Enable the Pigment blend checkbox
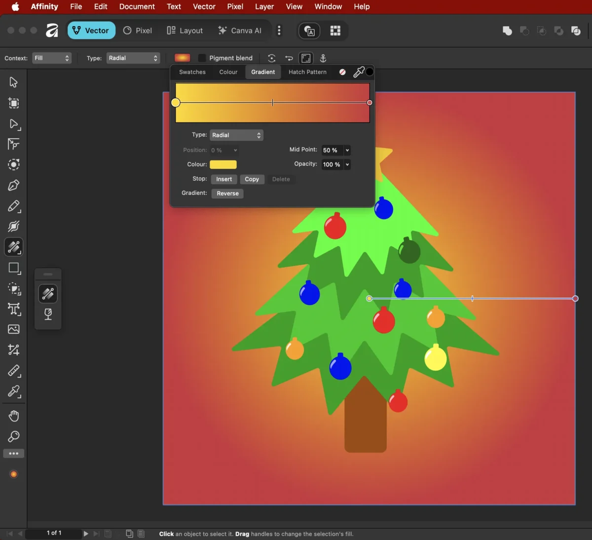592x540 pixels. coord(202,58)
